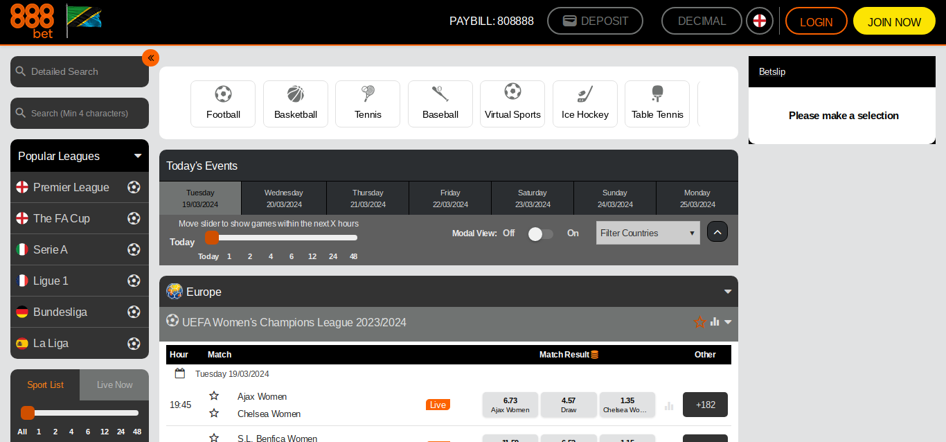Open language selector with England flag
The width and height of the screenshot is (946, 442).
coord(760,21)
